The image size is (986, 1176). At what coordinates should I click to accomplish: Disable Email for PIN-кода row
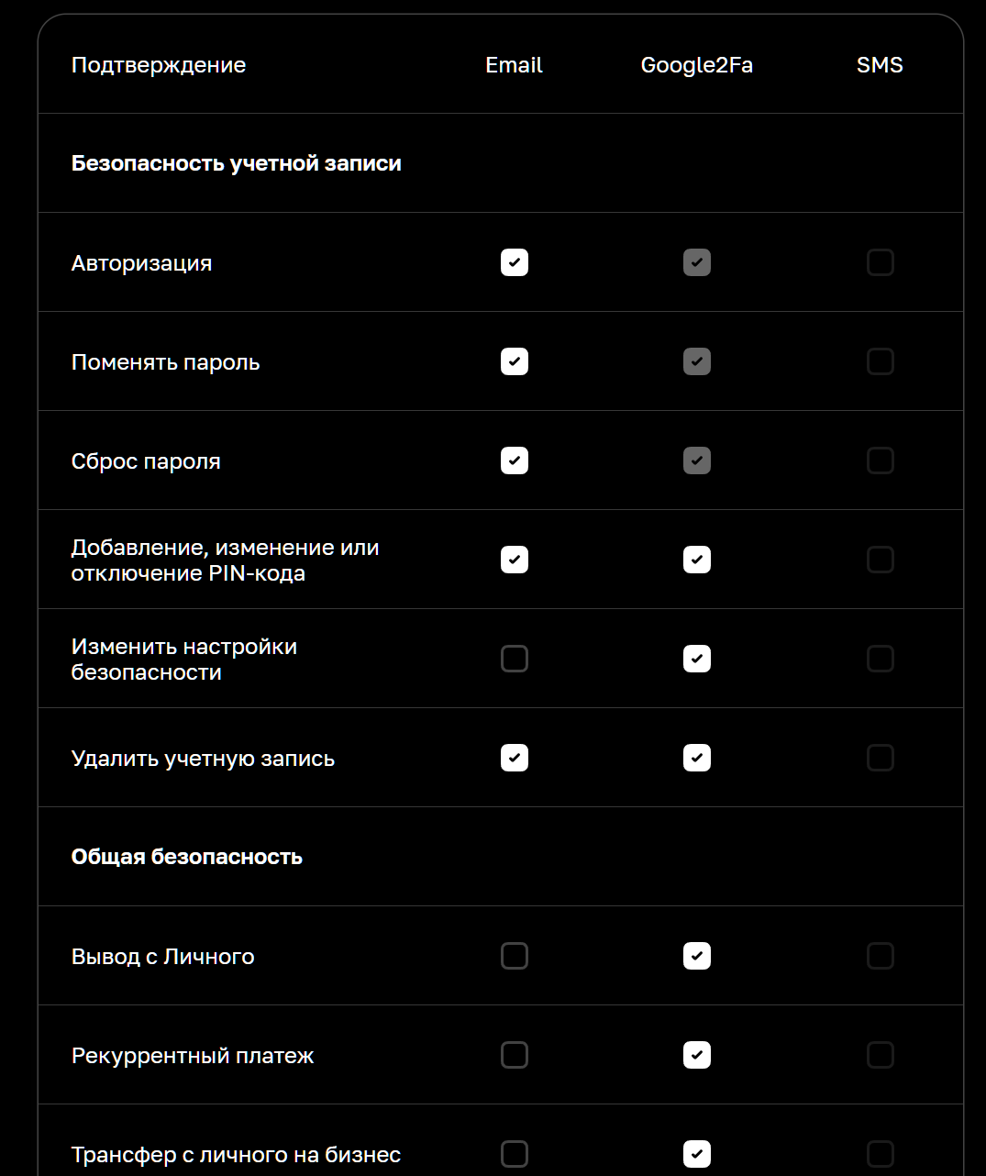click(x=515, y=560)
